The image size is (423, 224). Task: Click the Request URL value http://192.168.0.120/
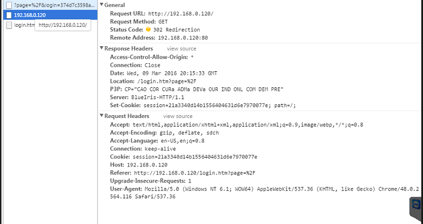[x=181, y=14]
